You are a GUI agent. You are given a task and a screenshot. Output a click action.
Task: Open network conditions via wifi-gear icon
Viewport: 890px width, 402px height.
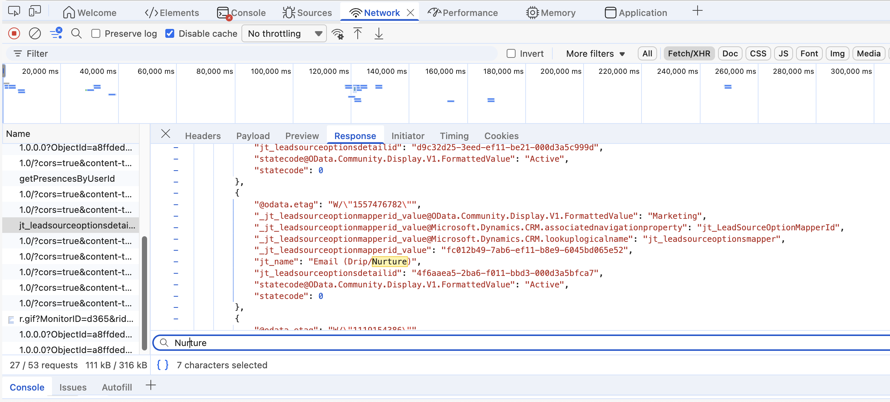[338, 33]
